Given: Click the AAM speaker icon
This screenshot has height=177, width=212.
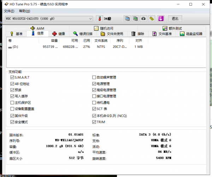Looking at the screenshot, I should click(x=33, y=28).
